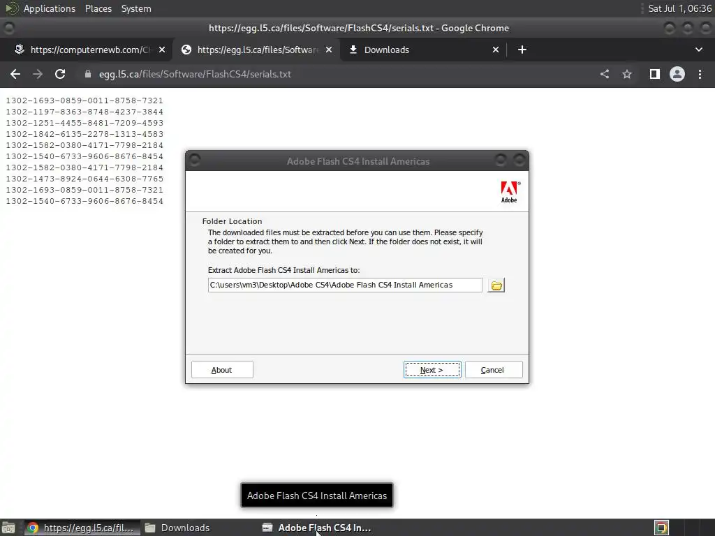Close the egg.l5.ca tab

click(x=329, y=50)
